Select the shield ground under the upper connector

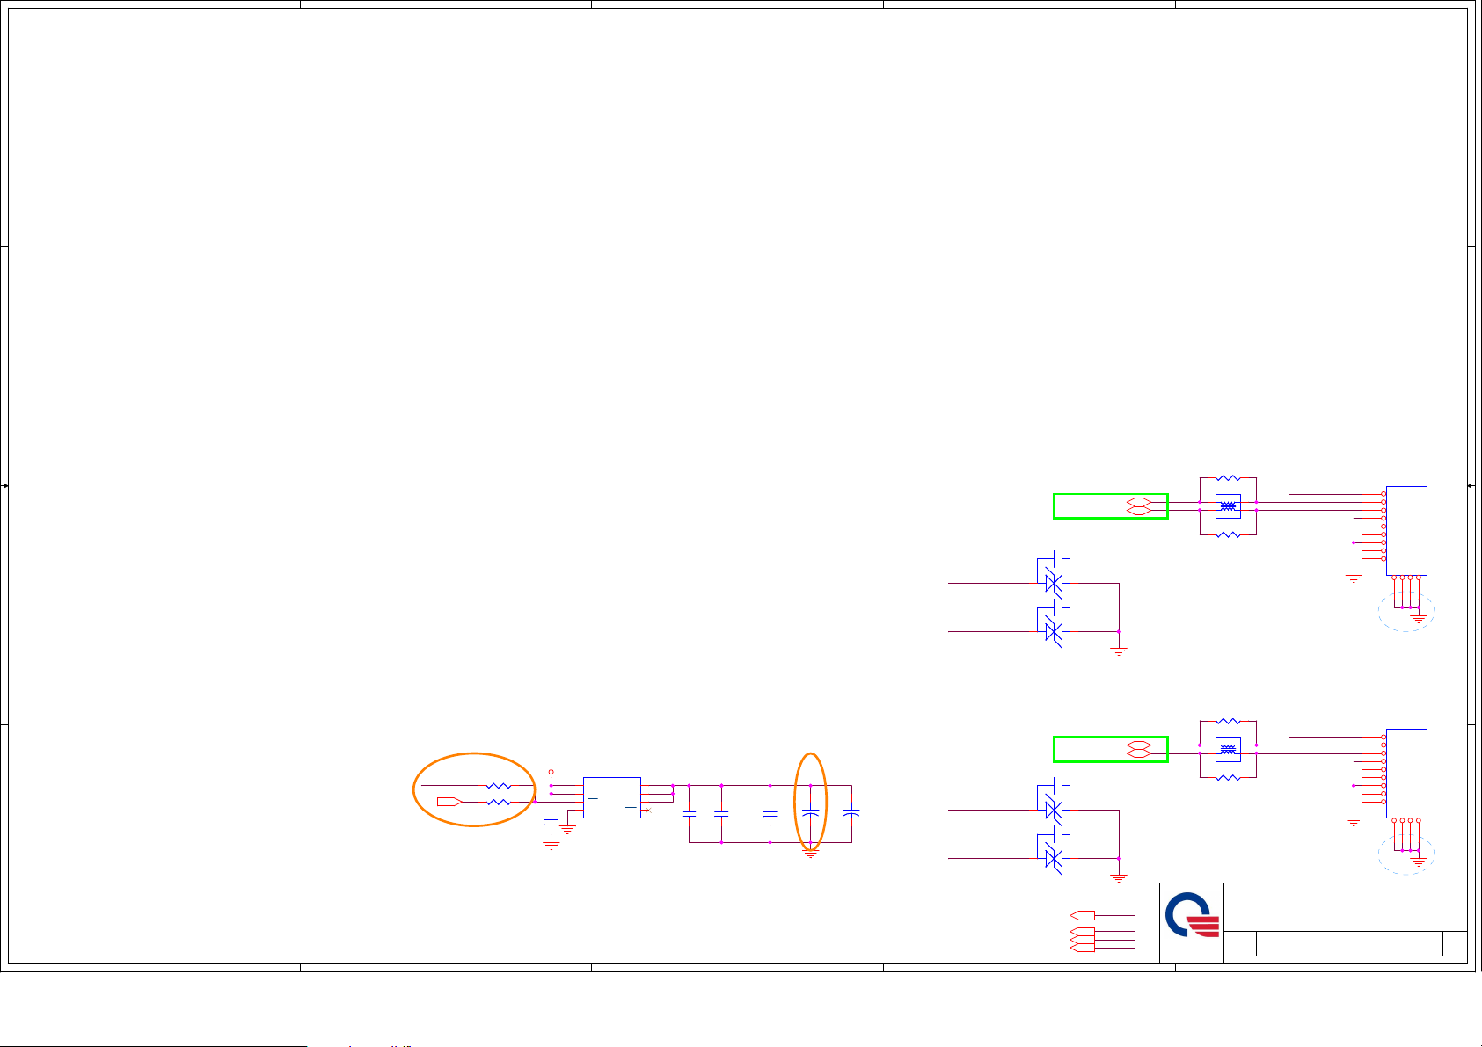tap(1418, 618)
